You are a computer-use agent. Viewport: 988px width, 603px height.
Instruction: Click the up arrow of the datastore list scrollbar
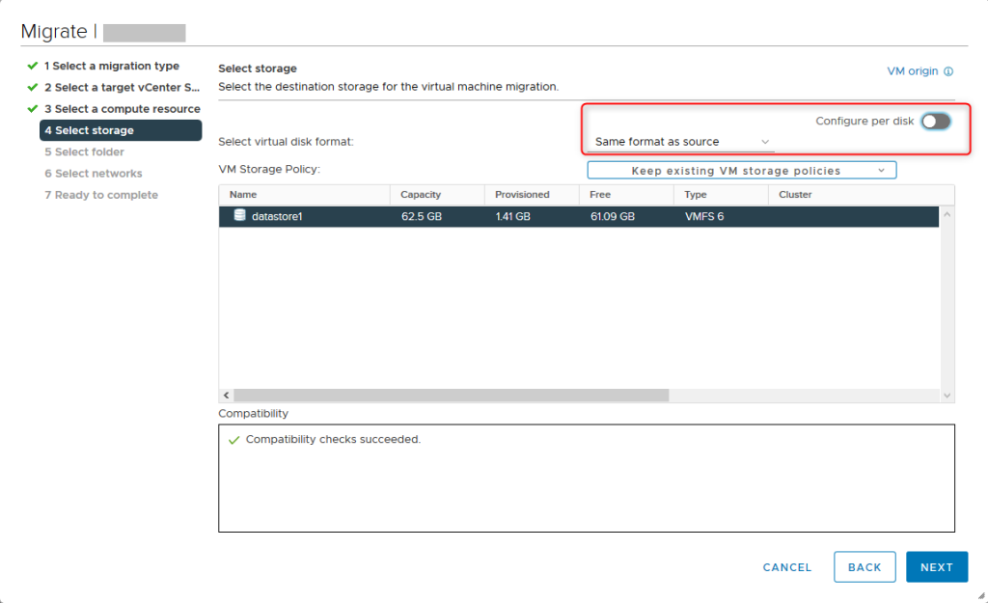(x=947, y=215)
